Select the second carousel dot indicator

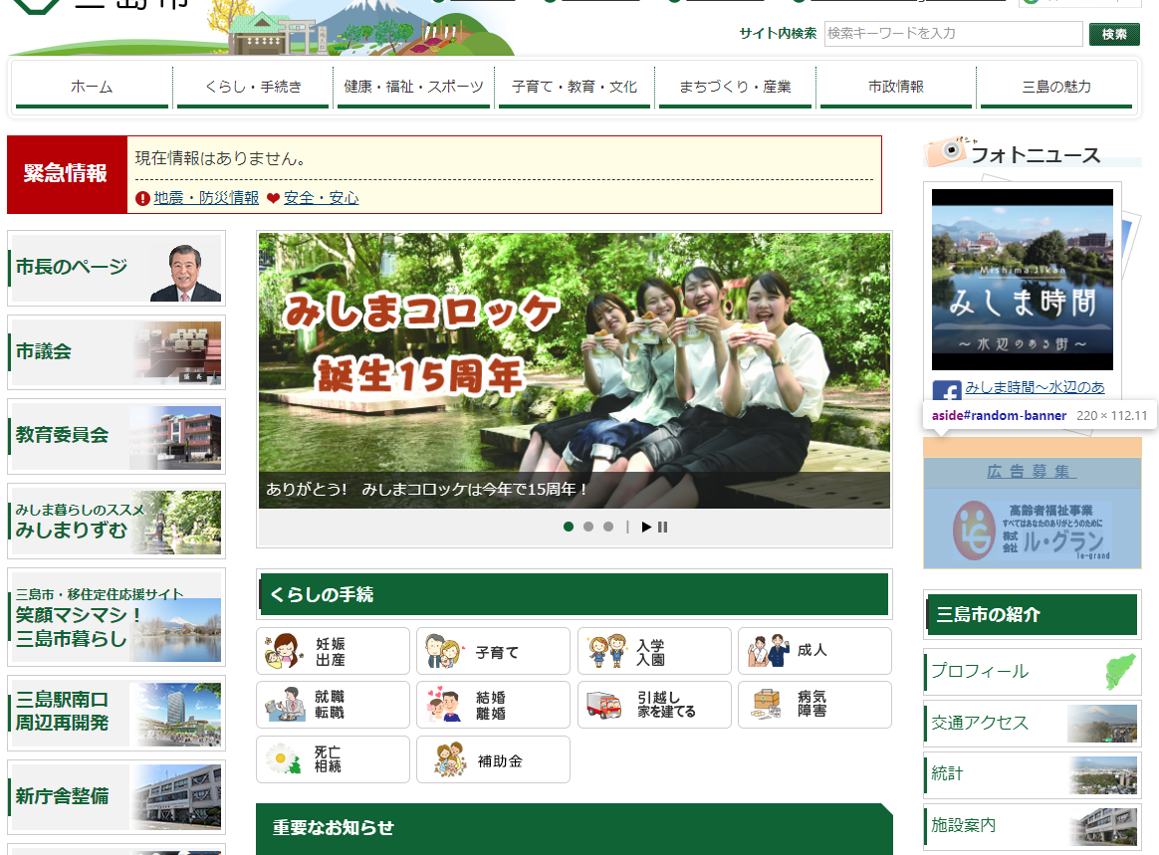[587, 527]
